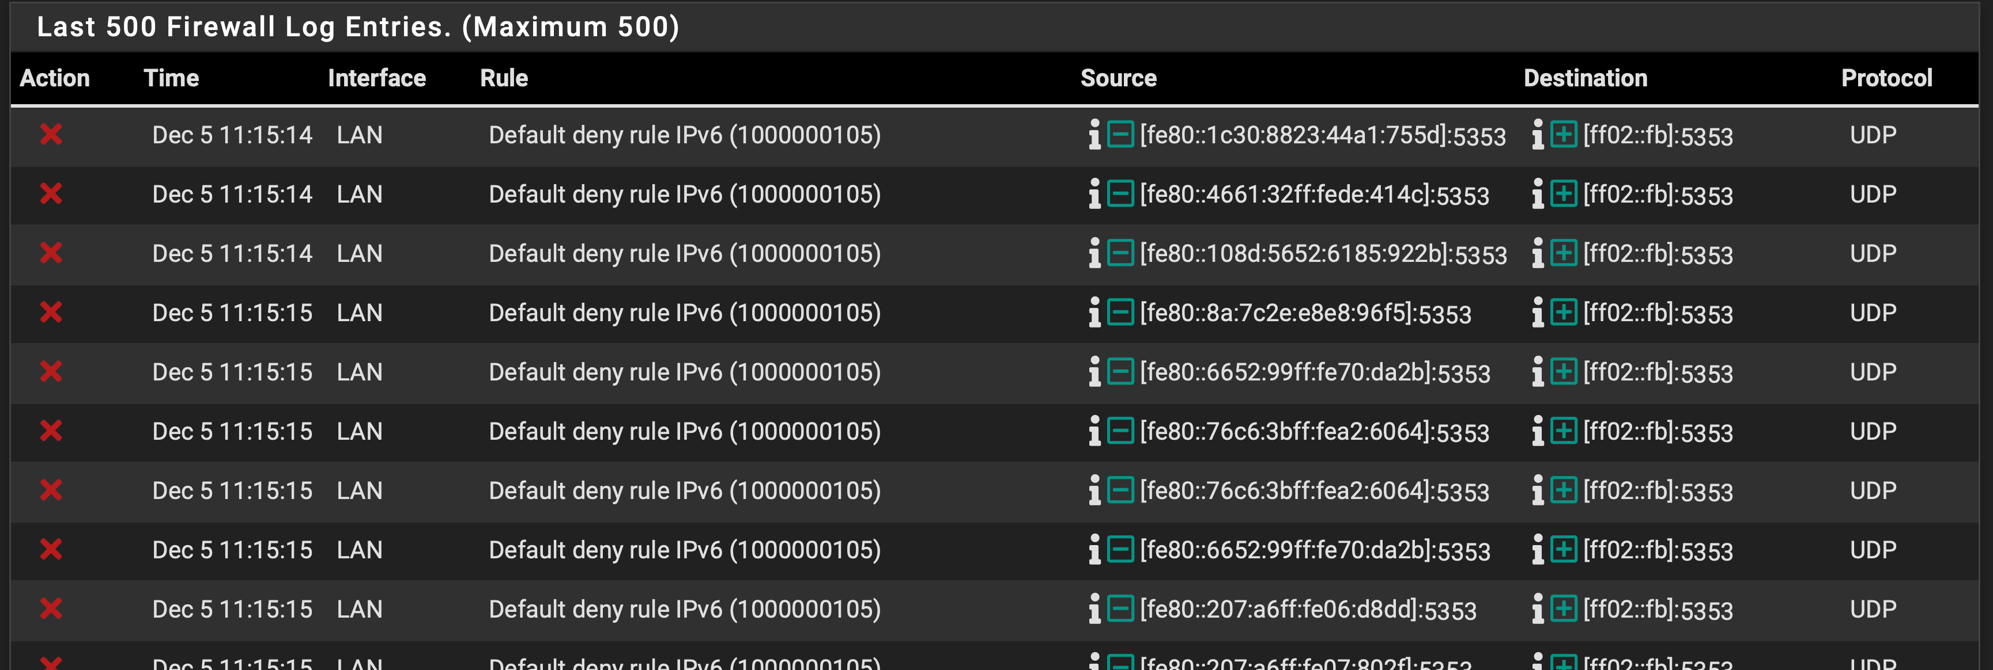Image resolution: width=1993 pixels, height=670 pixels.
Task: Click the Interface column header
Action: coord(377,78)
